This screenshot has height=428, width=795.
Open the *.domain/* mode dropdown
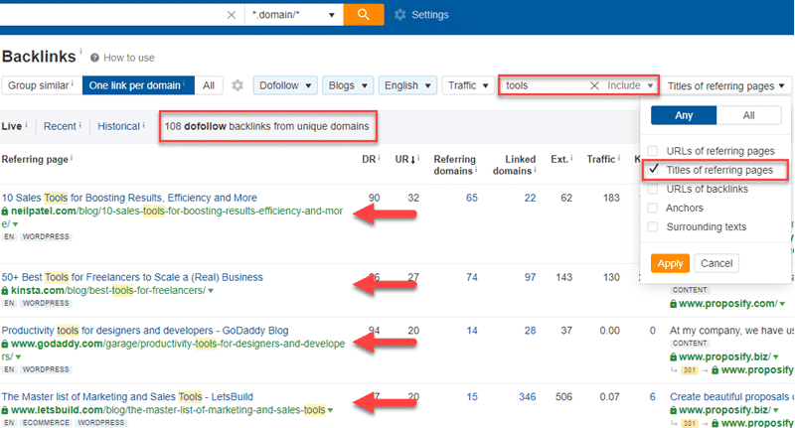pos(293,15)
